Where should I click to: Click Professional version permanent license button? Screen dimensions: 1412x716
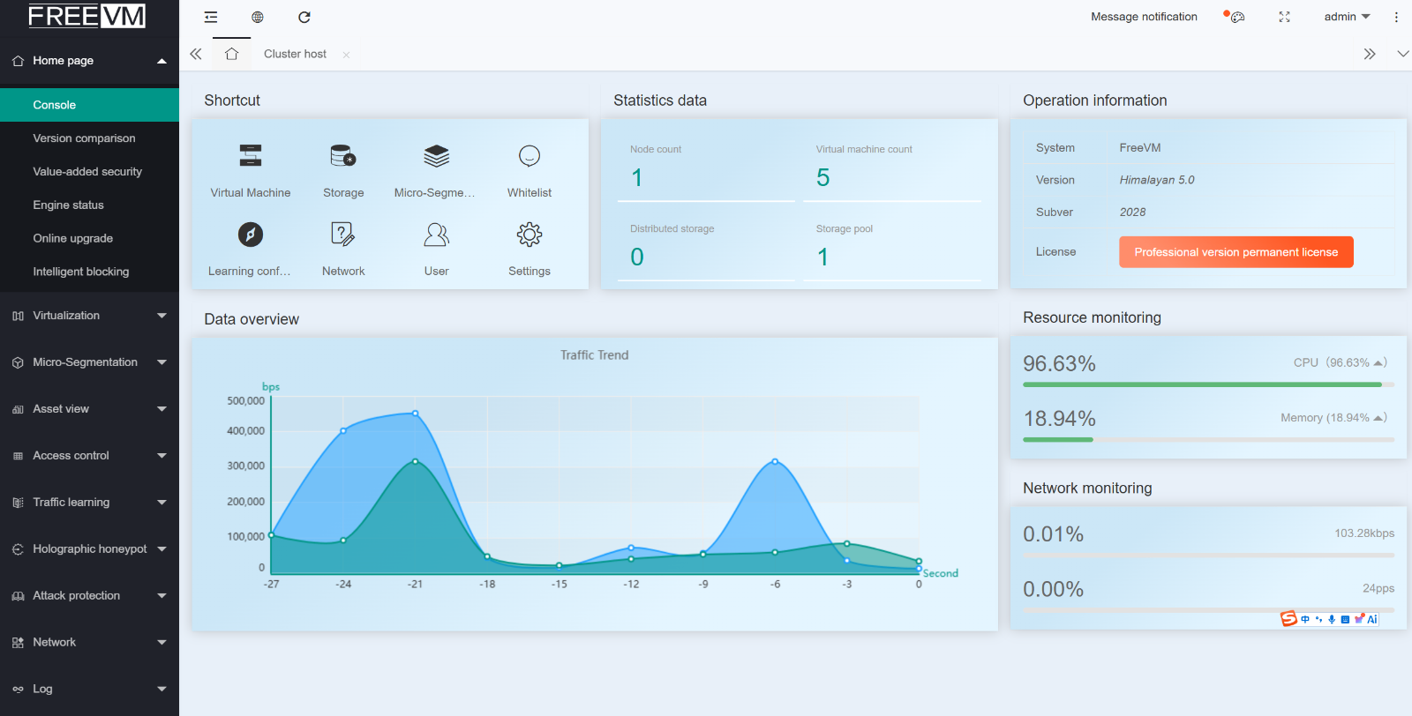pyautogui.click(x=1236, y=252)
